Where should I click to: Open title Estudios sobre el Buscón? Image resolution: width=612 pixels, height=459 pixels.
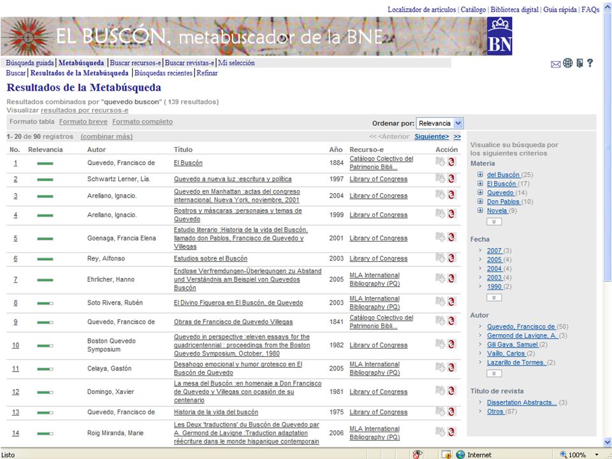210,258
